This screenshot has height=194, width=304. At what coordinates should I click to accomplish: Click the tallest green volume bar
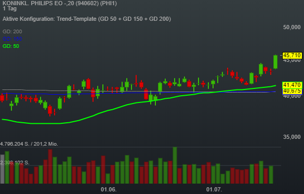[x=175, y=165]
